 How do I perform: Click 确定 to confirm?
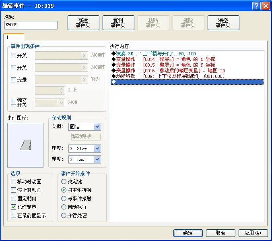click(188, 233)
